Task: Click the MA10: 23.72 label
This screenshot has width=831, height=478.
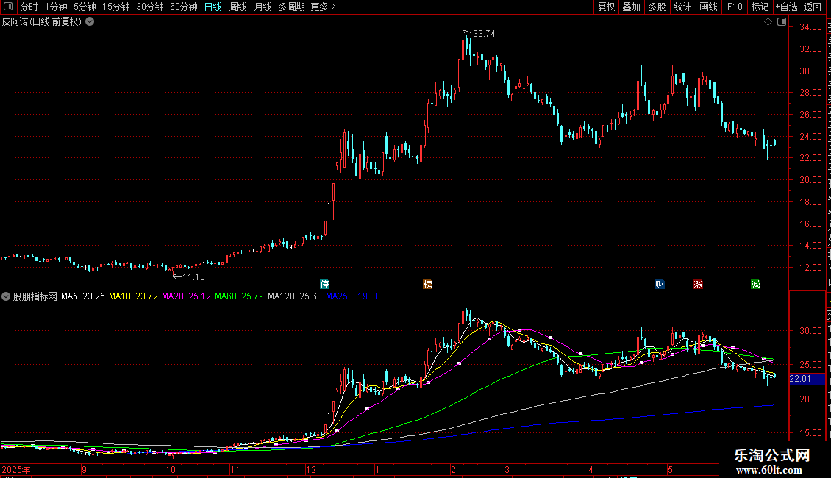Action: click(x=133, y=296)
